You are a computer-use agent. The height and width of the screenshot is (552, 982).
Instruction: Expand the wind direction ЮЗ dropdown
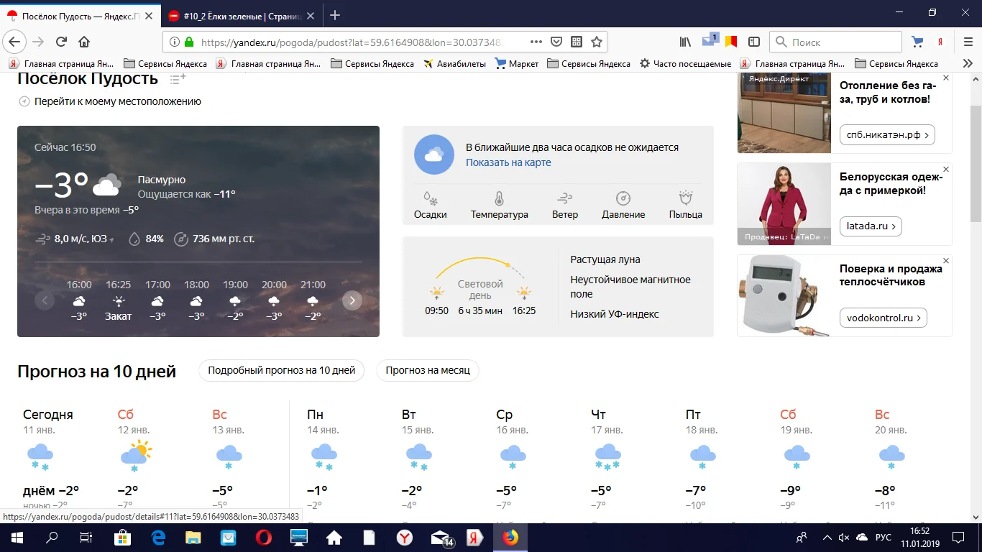click(x=111, y=239)
